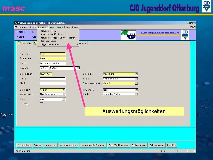Open the Wohnsituation dropdown
213x160 pixels.
[x=64, y=94]
